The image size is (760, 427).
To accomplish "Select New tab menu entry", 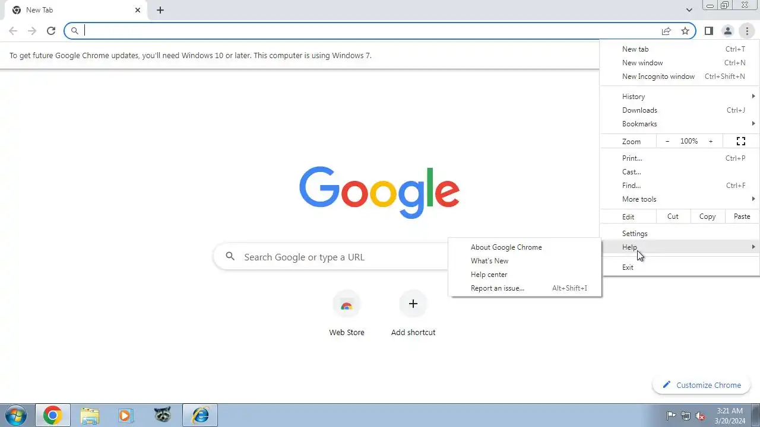I will point(680,49).
